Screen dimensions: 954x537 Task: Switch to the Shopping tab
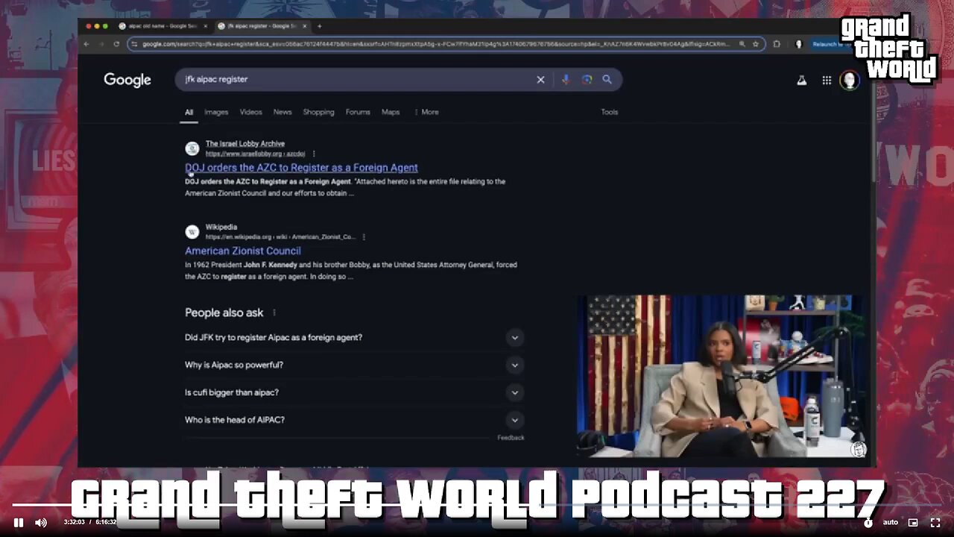click(318, 112)
